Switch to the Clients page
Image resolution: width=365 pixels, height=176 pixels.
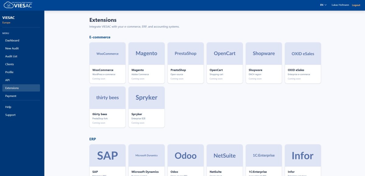10,64
